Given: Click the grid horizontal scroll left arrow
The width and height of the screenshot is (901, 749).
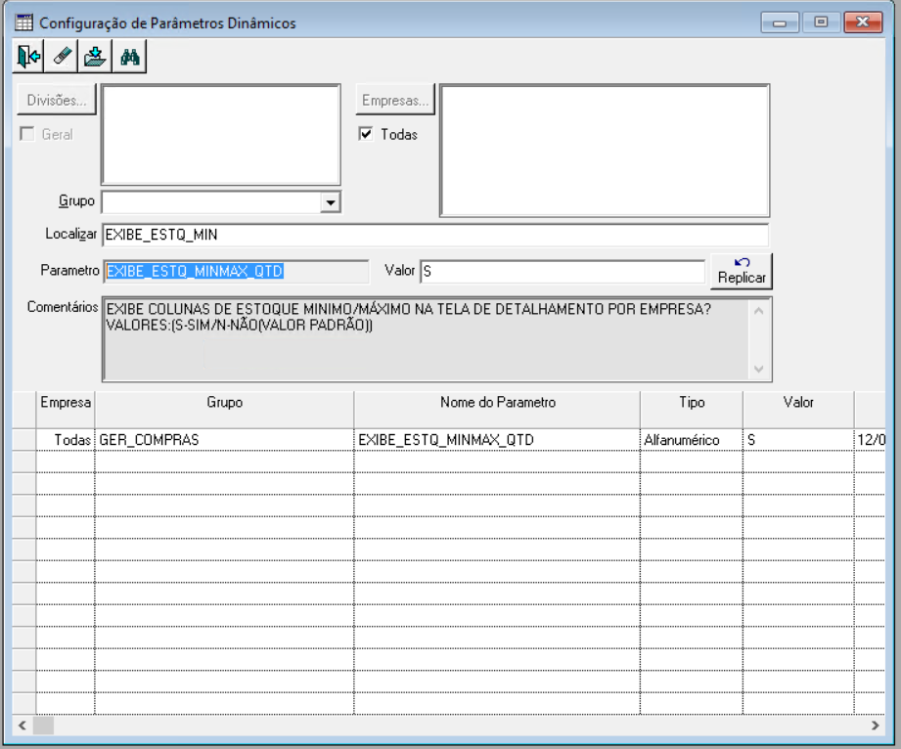Looking at the screenshot, I should click(x=23, y=726).
